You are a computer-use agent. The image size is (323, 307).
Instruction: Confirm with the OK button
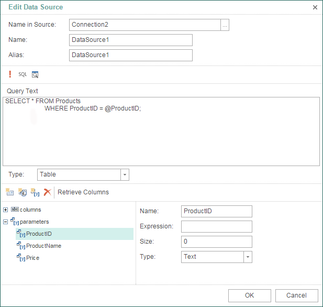click(x=250, y=295)
